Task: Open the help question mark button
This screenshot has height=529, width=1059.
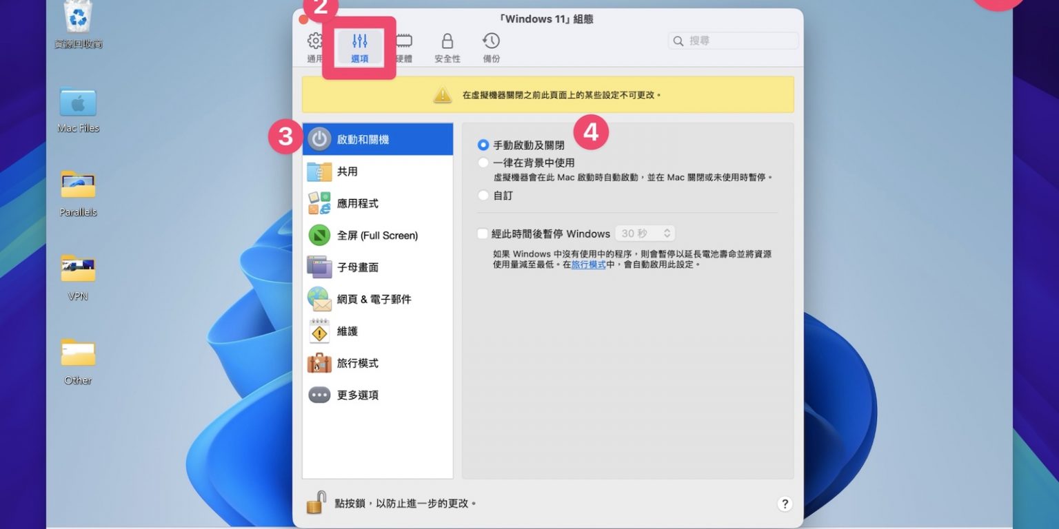Action: coord(785,504)
